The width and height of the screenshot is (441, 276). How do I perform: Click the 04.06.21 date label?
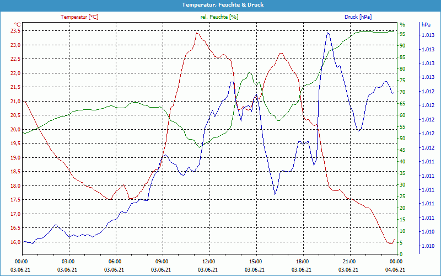pyautogui.click(x=395, y=270)
